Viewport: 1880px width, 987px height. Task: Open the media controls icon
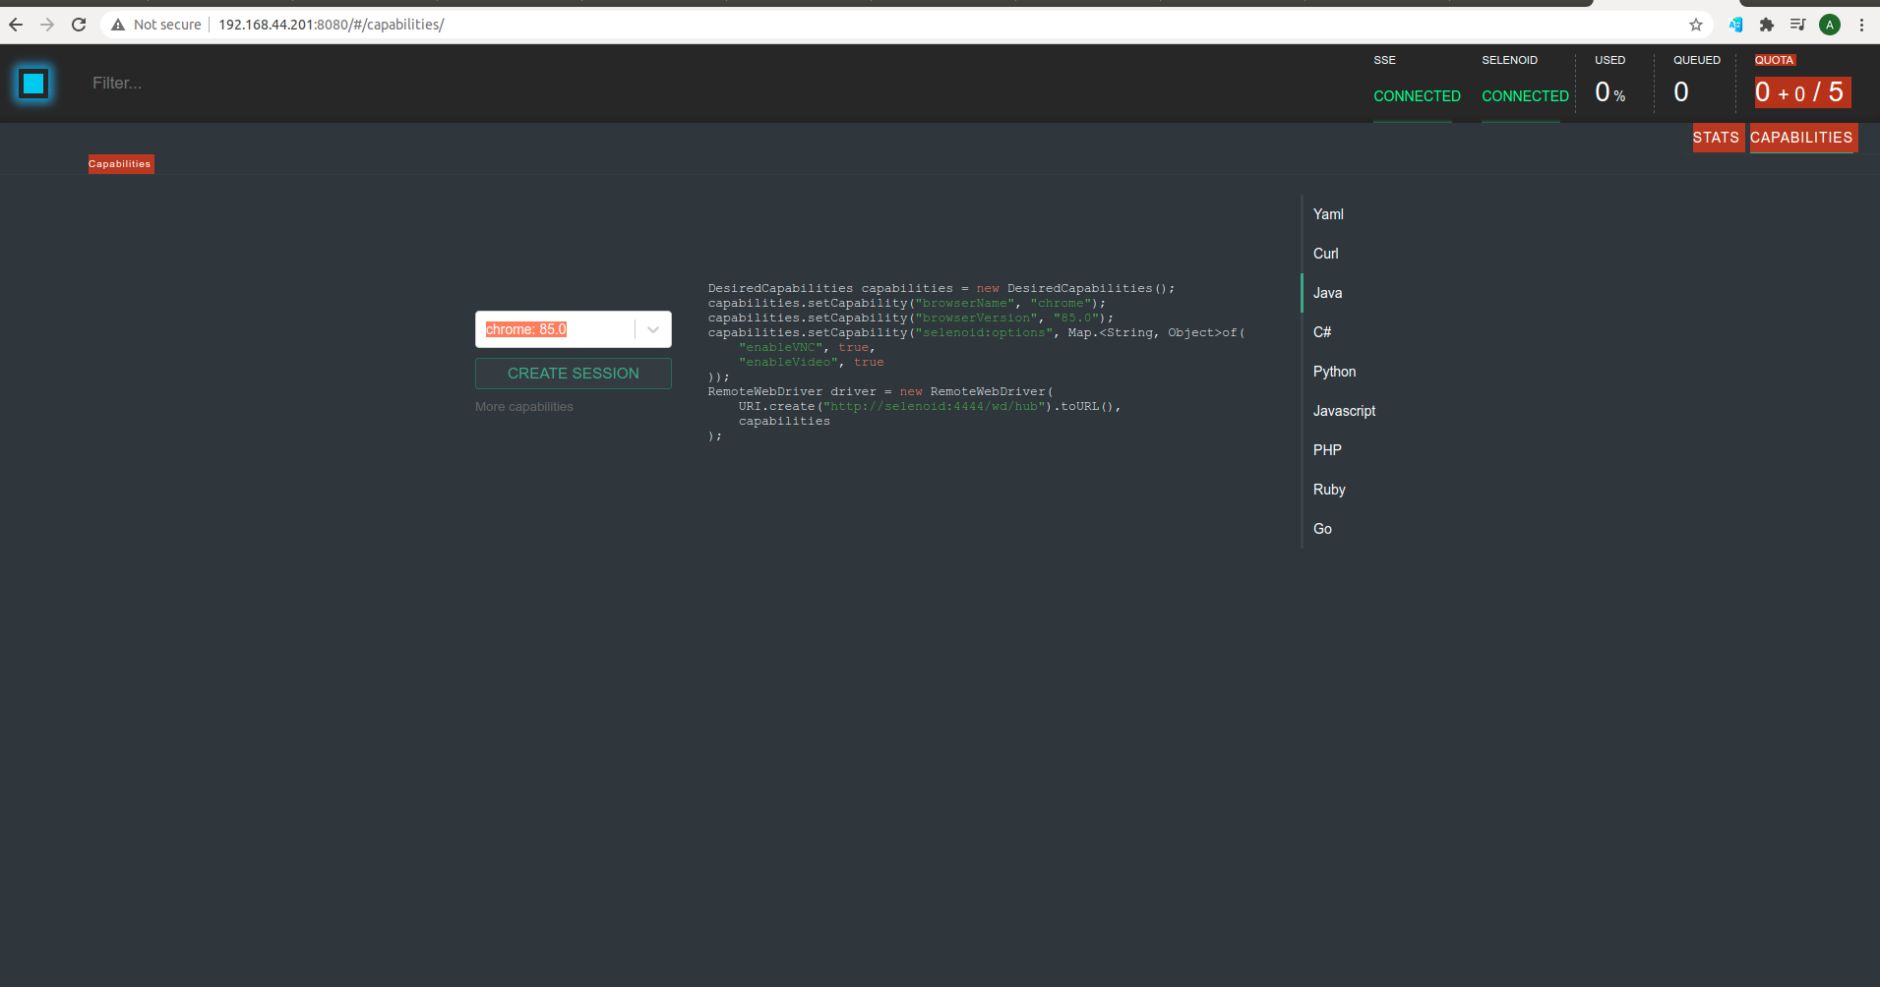pos(1798,25)
